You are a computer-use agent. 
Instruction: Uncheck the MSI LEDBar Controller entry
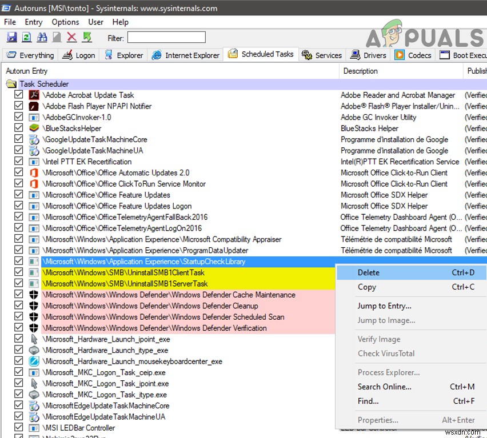click(x=18, y=428)
